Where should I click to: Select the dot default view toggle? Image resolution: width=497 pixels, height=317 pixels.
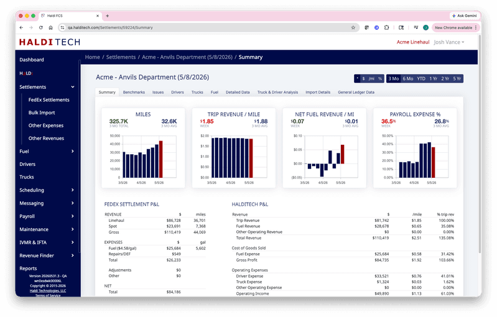358,78
